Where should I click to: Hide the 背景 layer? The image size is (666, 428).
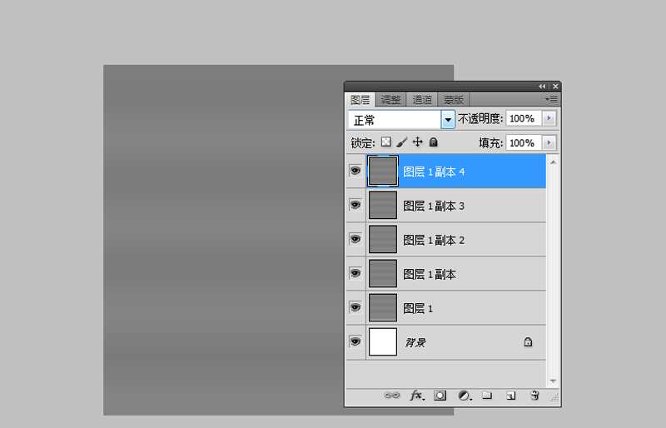pyautogui.click(x=355, y=341)
